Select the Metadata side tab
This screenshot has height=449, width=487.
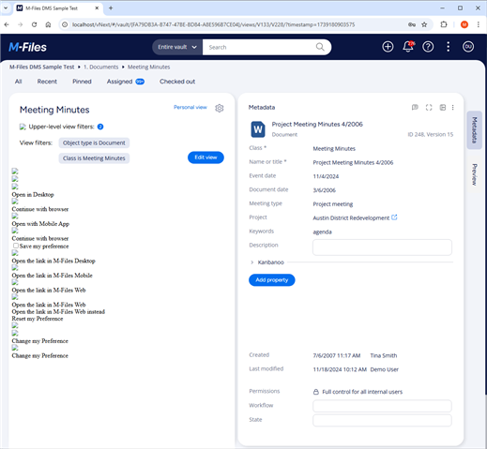[474, 130]
